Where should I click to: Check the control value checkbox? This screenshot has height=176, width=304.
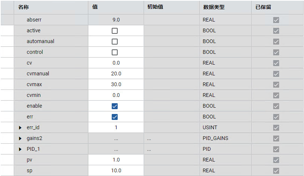point(115,52)
